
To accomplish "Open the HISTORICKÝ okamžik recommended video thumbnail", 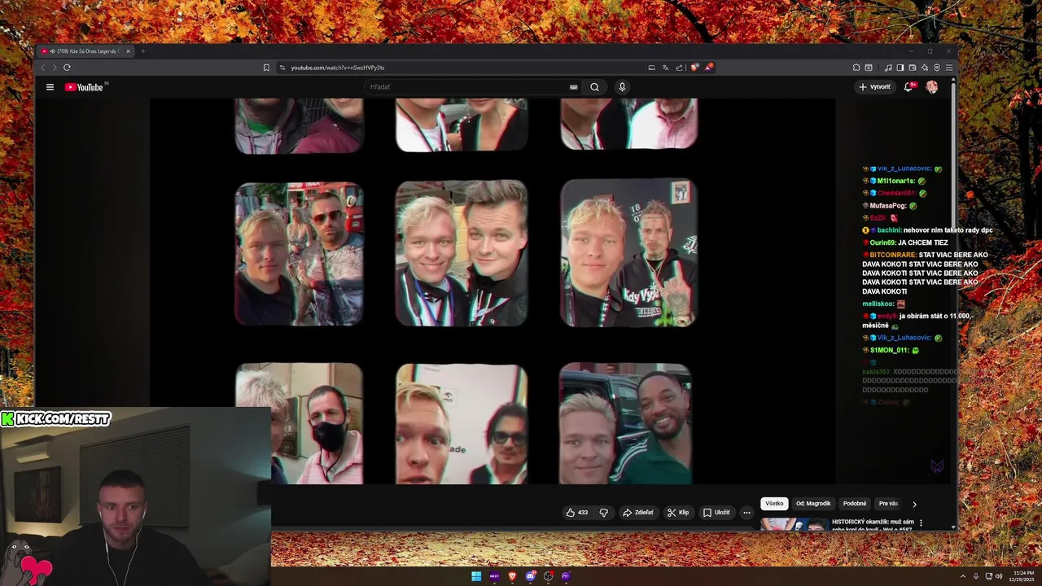I will (794, 524).
